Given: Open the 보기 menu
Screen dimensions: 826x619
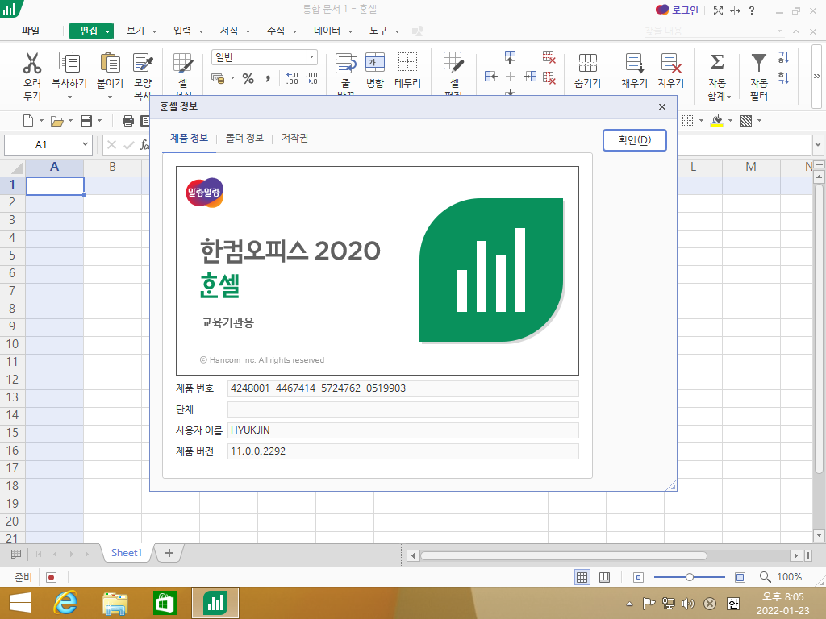Looking at the screenshot, I should click(x=136, y=31).
